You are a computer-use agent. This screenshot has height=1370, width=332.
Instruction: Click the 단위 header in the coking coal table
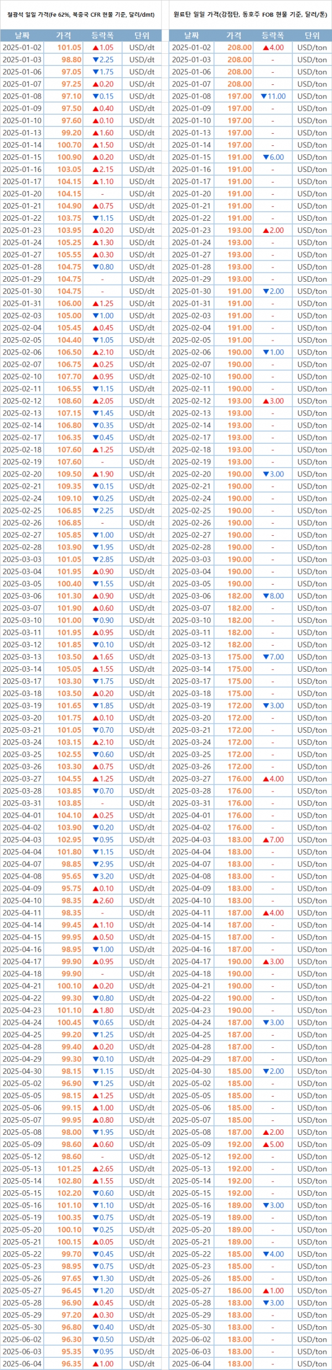[x=312, y=35]
